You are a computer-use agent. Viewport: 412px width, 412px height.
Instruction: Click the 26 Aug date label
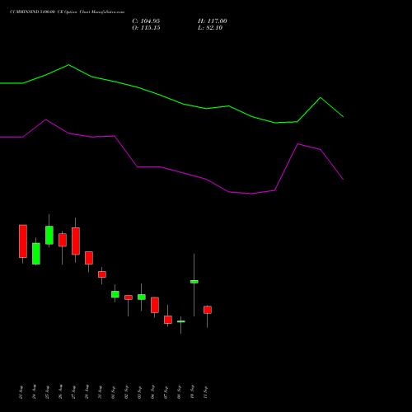(61, 392)
